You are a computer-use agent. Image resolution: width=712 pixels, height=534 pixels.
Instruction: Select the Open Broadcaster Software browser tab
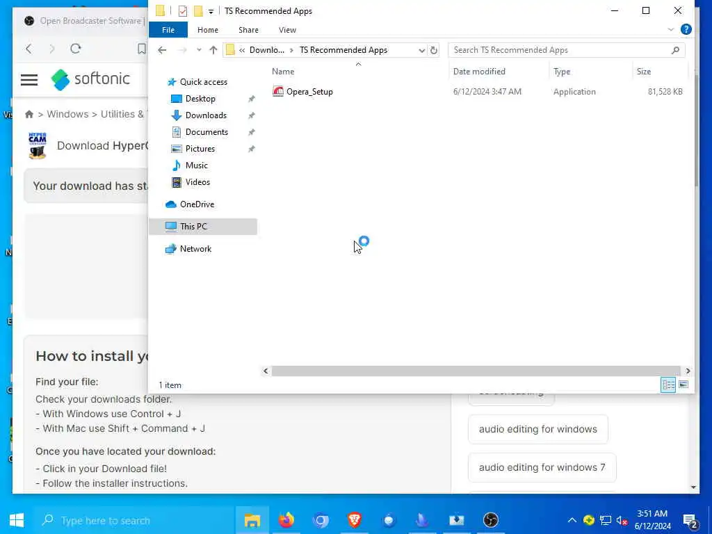coord(85,21)
